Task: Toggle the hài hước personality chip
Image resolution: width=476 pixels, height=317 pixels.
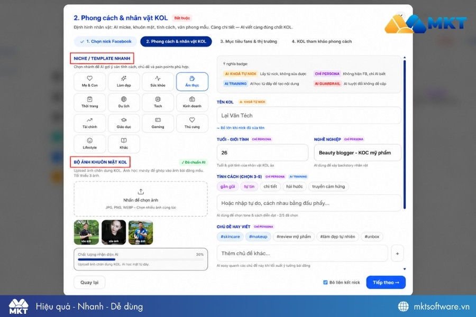Action: tap(295, 187)
